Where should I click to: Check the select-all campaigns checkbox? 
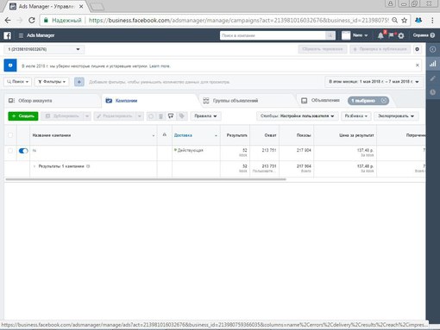10,135
